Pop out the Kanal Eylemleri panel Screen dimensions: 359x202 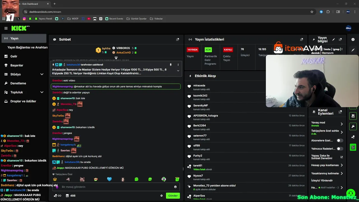coord(340,112)
